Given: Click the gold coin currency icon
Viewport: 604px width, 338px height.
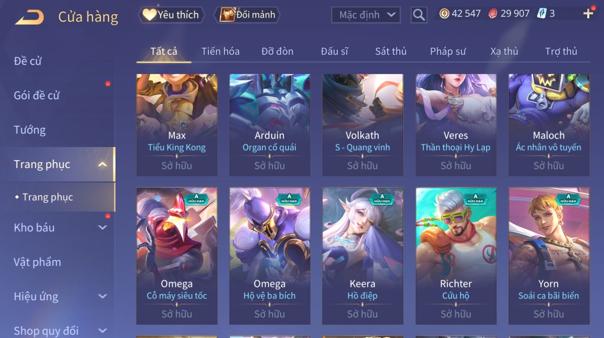Looking at the screenshot, I should point(444,14).
